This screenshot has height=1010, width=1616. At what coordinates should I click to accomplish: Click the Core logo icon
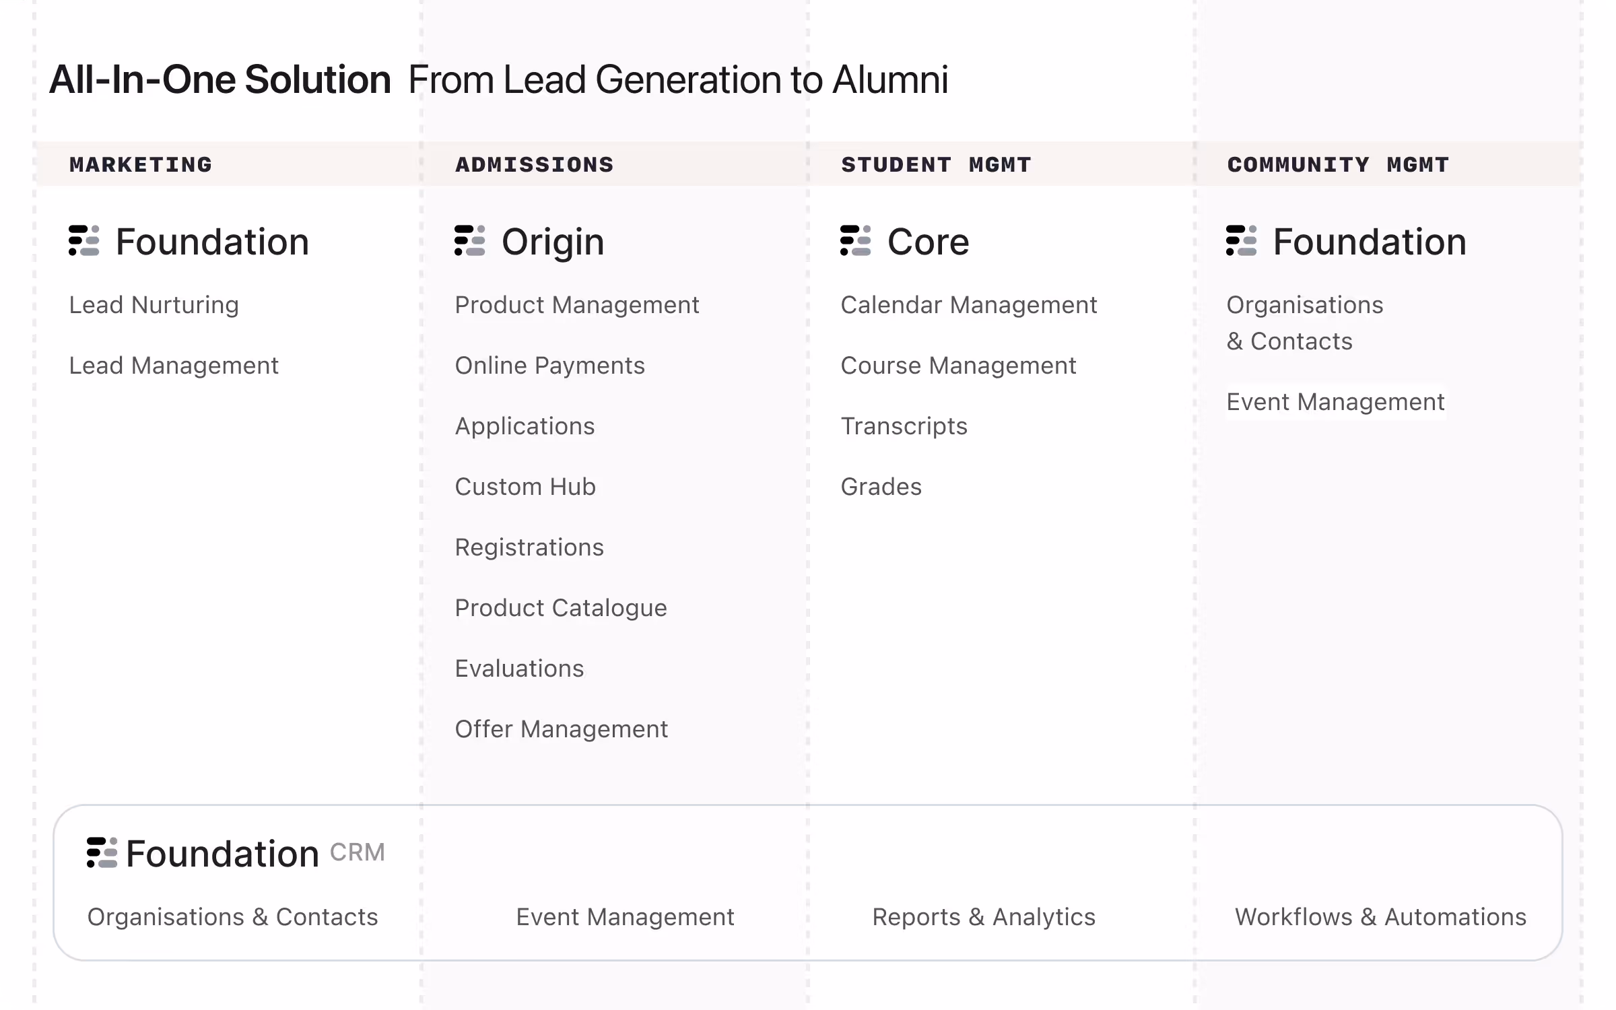coord(856,241)
